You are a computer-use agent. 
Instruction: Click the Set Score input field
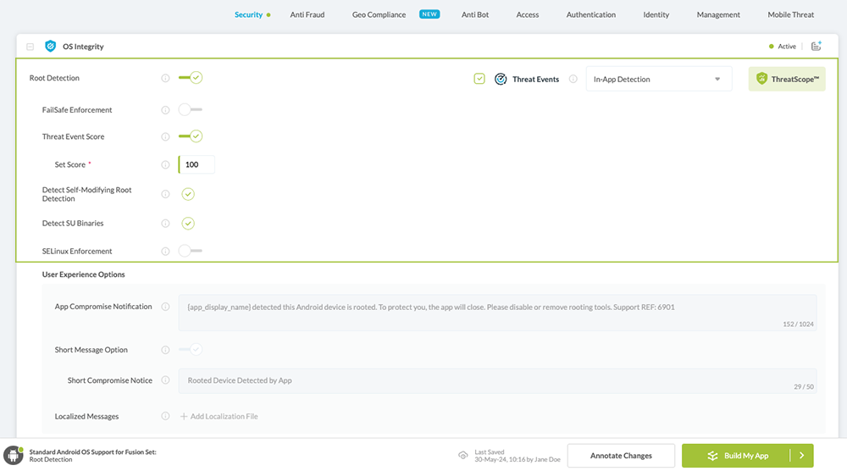coord(197,164)
